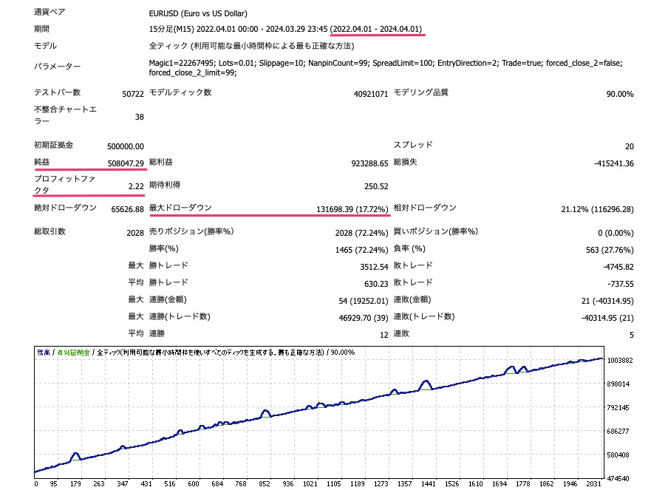The image size is (651, 490).
Task: Click the win rate value 1465 (72.24%)
Action: tap(361, 250)
